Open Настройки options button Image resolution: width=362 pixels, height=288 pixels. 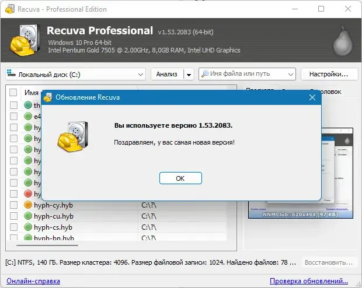pos(329,74)
